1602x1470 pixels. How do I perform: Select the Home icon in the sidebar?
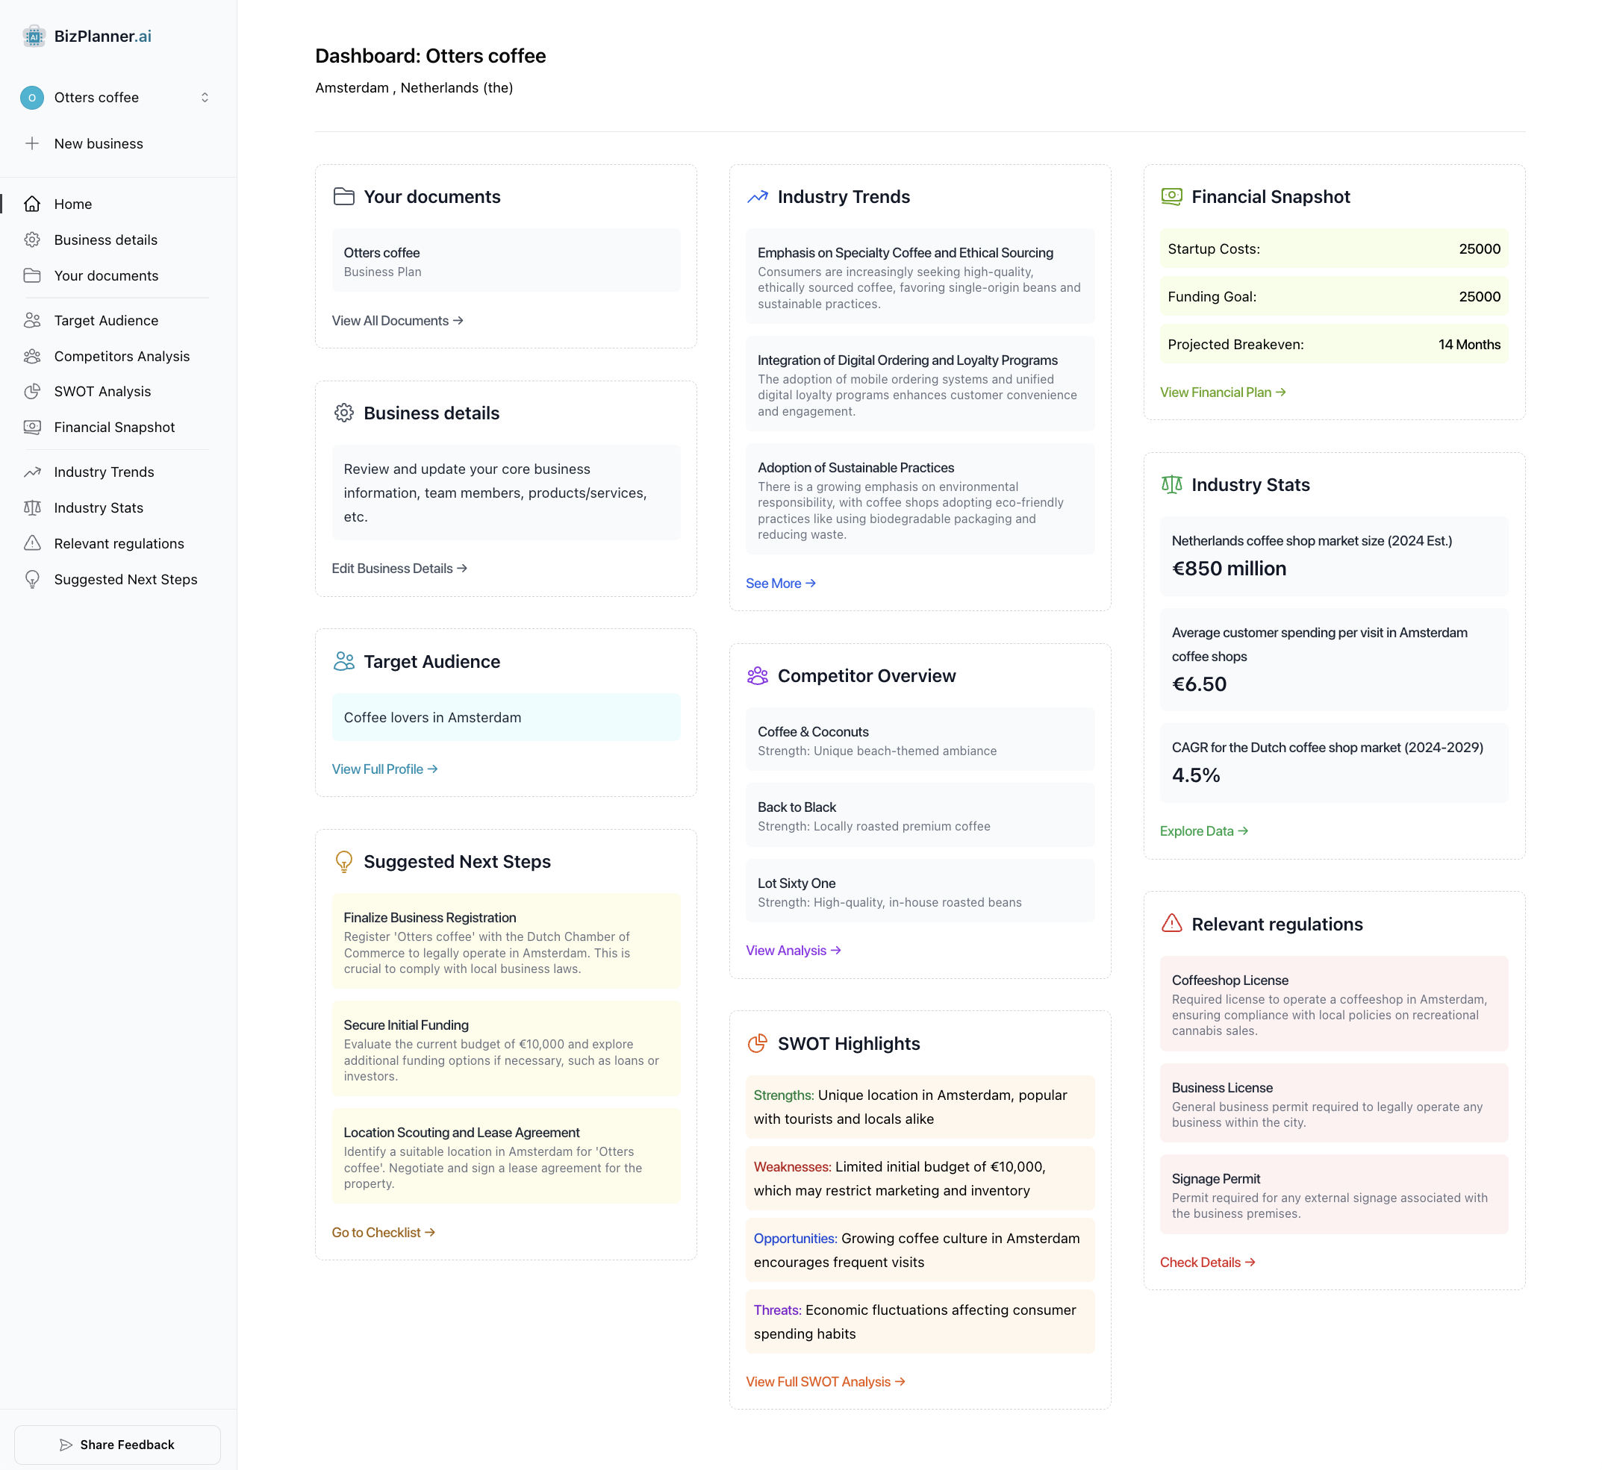[33, 204]
